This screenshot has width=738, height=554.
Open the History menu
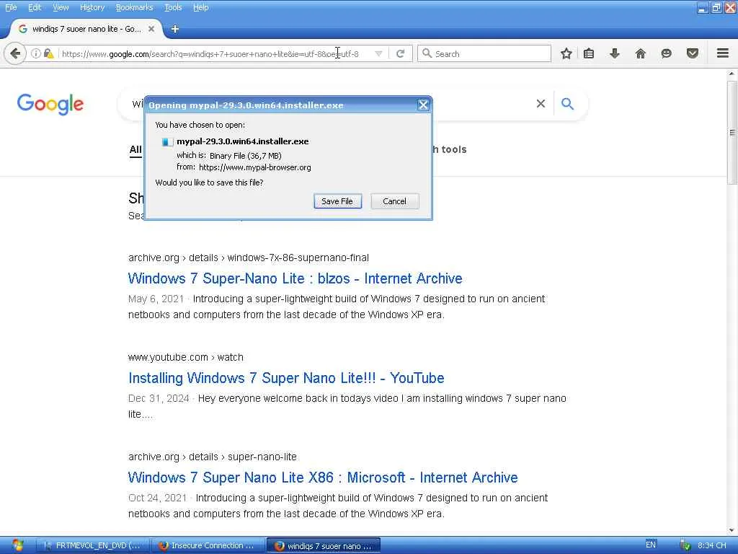pyautogui.click(x=92, y=7)
